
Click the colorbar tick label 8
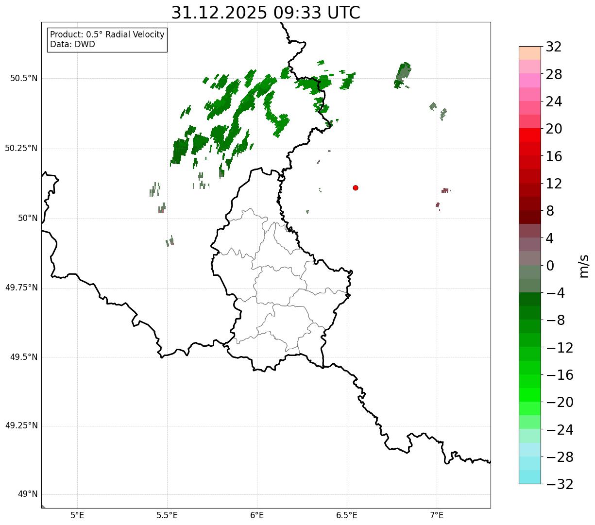tap(550, 211)
